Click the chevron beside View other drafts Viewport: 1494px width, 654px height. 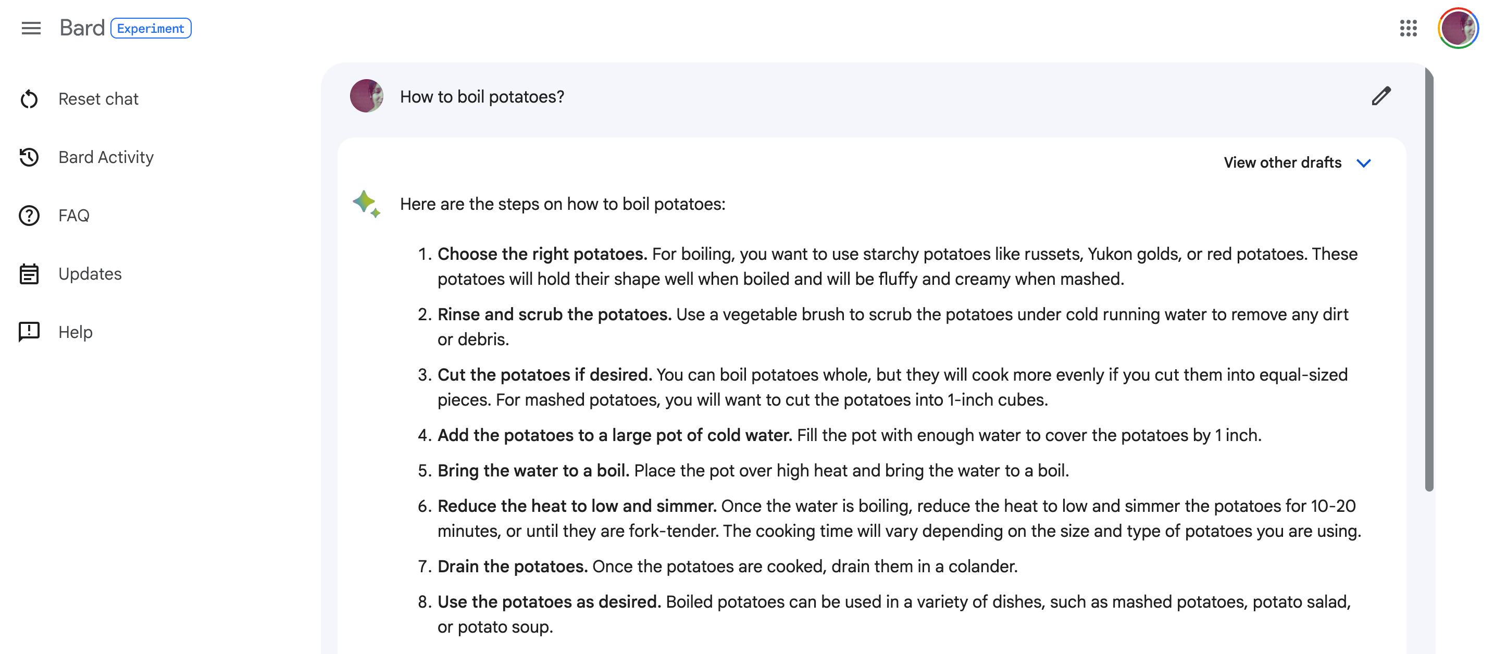pyautogui.click(x=1363, y=163)
